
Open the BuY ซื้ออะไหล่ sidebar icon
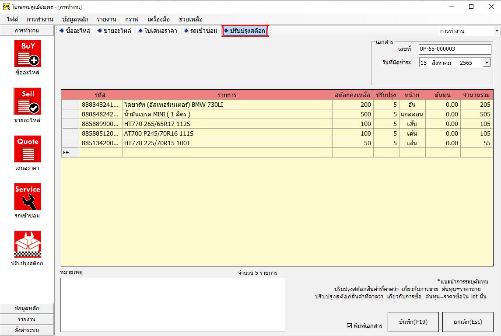click(x=28, y=54)
